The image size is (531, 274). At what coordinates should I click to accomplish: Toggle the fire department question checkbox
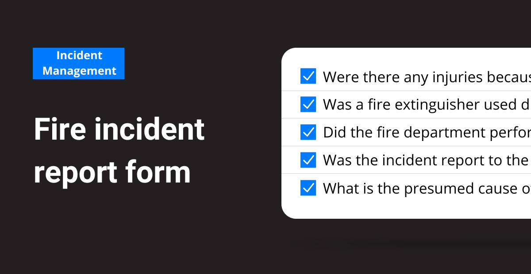tap(308, 132)
